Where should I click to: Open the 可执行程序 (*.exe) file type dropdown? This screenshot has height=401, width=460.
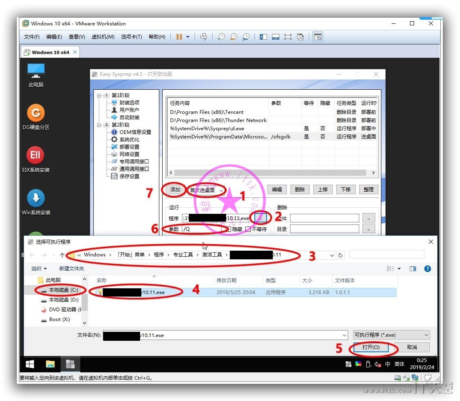coord(392,335)
